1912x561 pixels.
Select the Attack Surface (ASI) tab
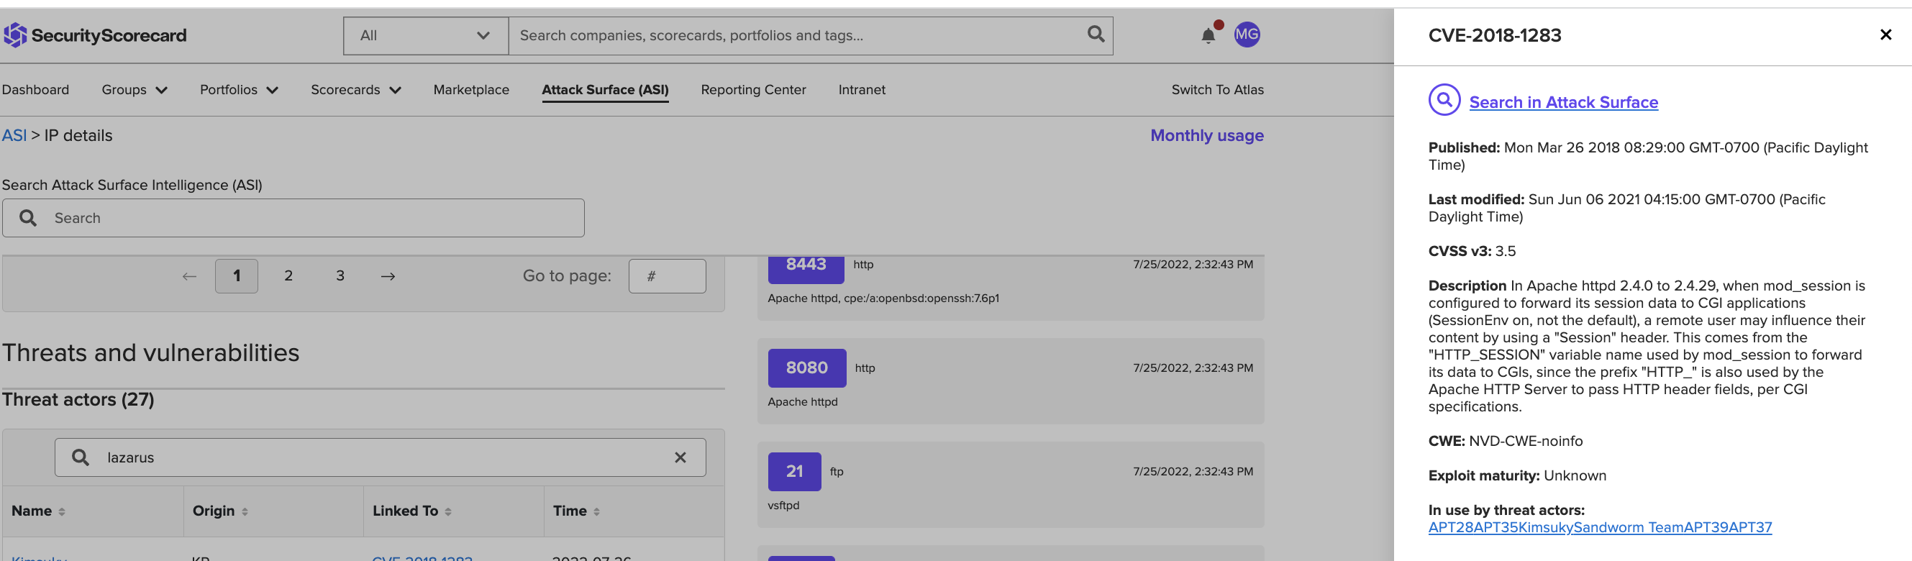tap(605, 90)
